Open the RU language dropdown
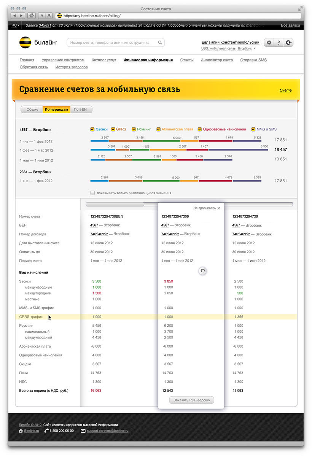Screen dimensions: 312x456 16,25
